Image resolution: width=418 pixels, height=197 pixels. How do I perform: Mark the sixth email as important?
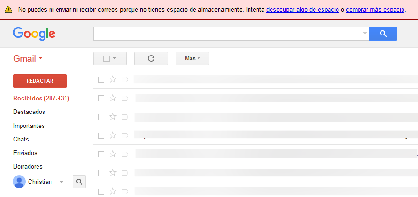125,173
